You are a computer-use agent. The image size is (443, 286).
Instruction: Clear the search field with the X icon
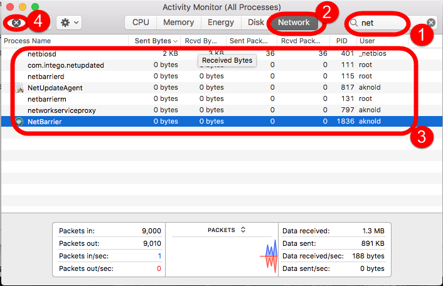(x=431, y=23)
